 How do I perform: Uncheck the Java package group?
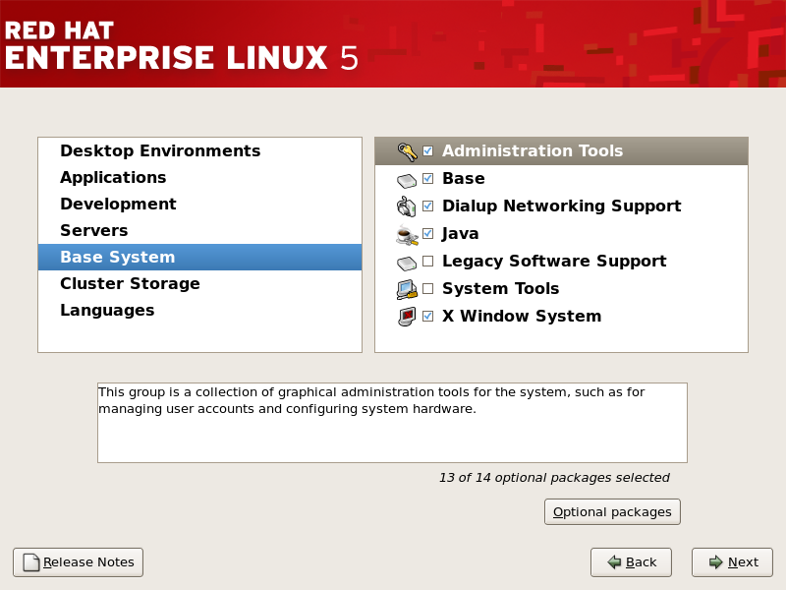427,233
